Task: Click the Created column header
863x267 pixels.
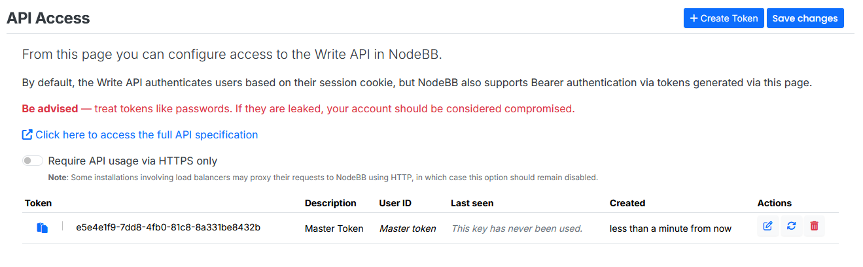Action: [627, 203]
